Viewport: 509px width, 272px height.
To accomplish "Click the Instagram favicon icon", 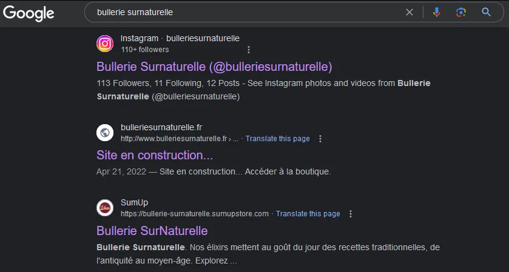I will tap(105, 44).
